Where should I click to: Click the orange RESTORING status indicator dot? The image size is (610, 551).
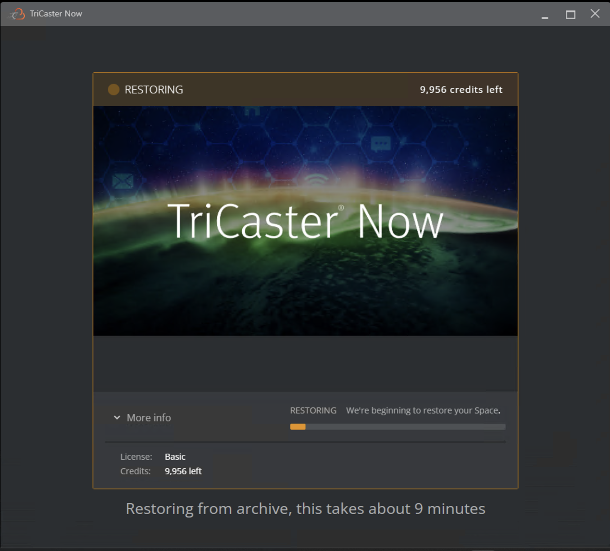[x=114, y=90]
